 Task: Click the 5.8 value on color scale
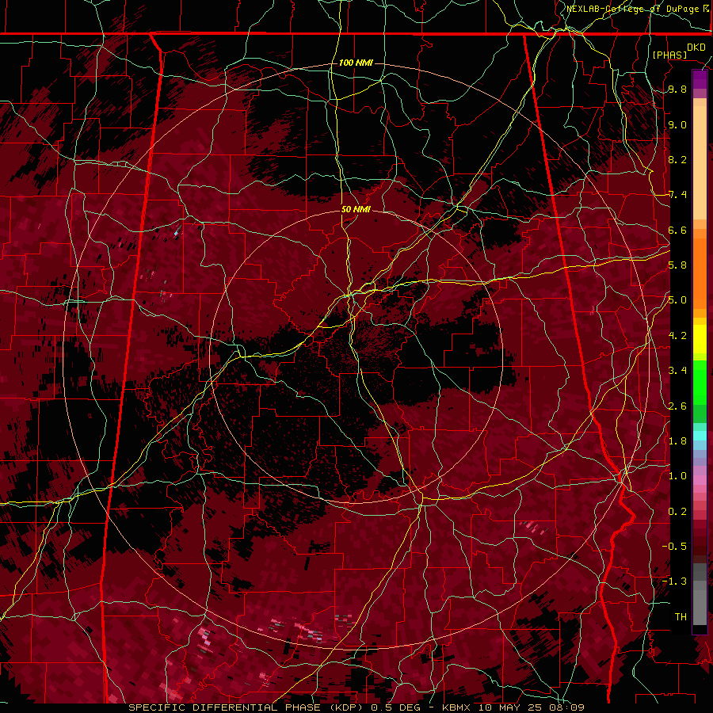pos(677,265)
